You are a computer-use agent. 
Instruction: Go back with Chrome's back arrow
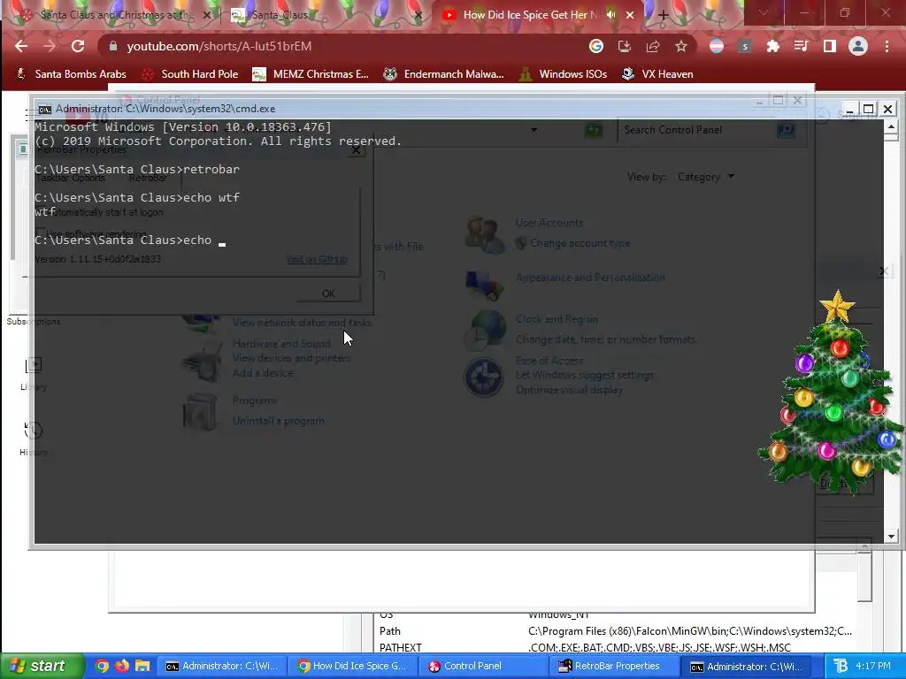pos(21,46)
